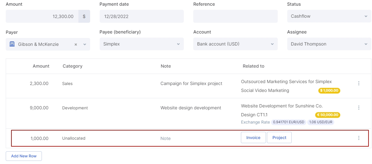Clear the Gibson & McKenzie payer selection

[76, 45]
